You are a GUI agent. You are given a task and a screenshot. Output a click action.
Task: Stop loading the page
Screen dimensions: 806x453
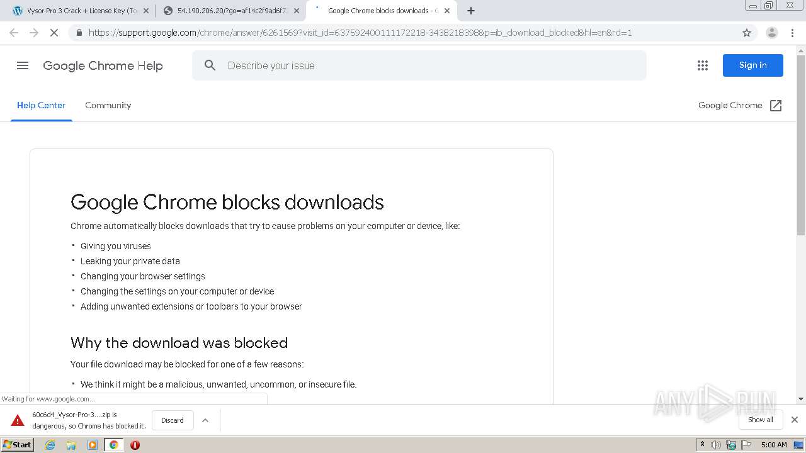click(x=54, y=33)
